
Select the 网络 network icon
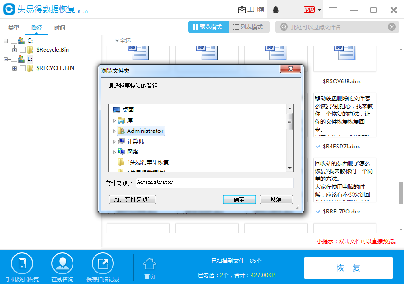pyautogui.click(x=121, y=152)
